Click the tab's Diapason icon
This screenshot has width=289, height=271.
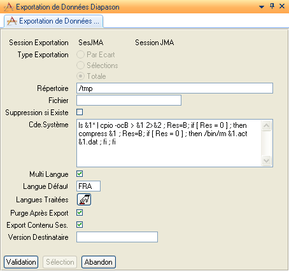point(12,21)
